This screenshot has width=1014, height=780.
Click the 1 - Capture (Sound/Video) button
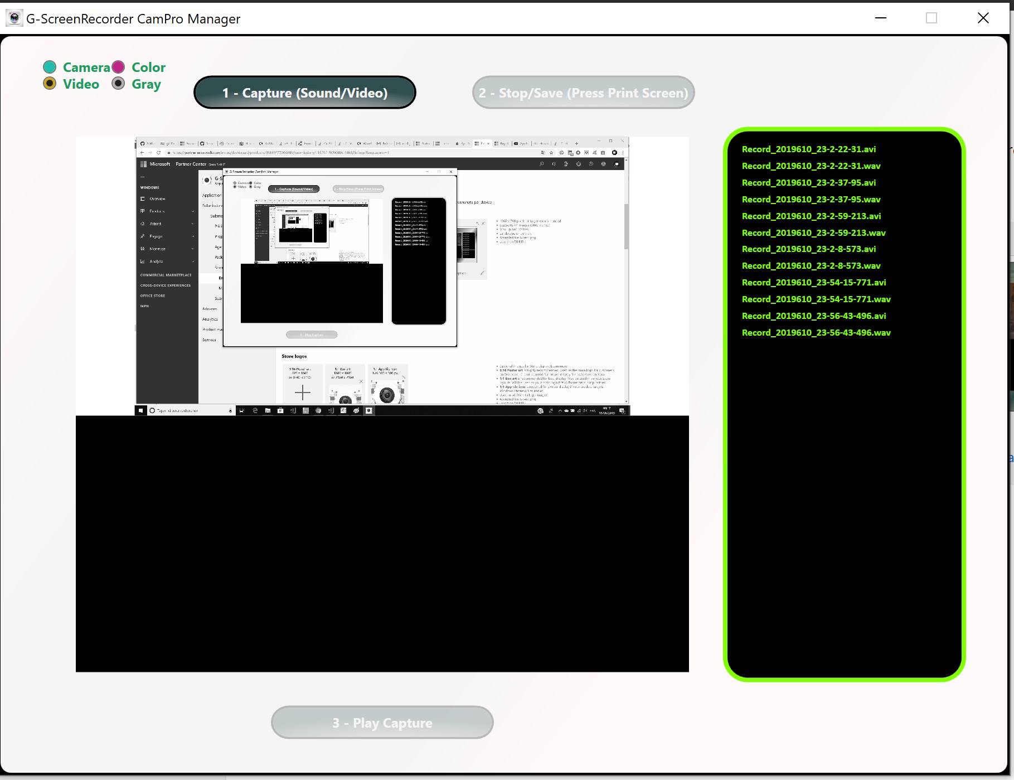pos(304,92)
